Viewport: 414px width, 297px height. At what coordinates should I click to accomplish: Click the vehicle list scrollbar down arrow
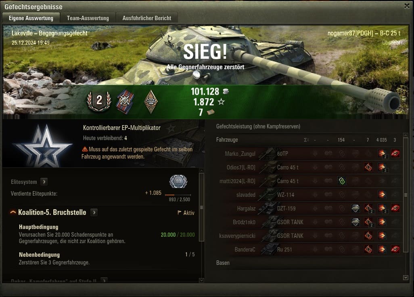pyautogui.click(x=406, y=278)
